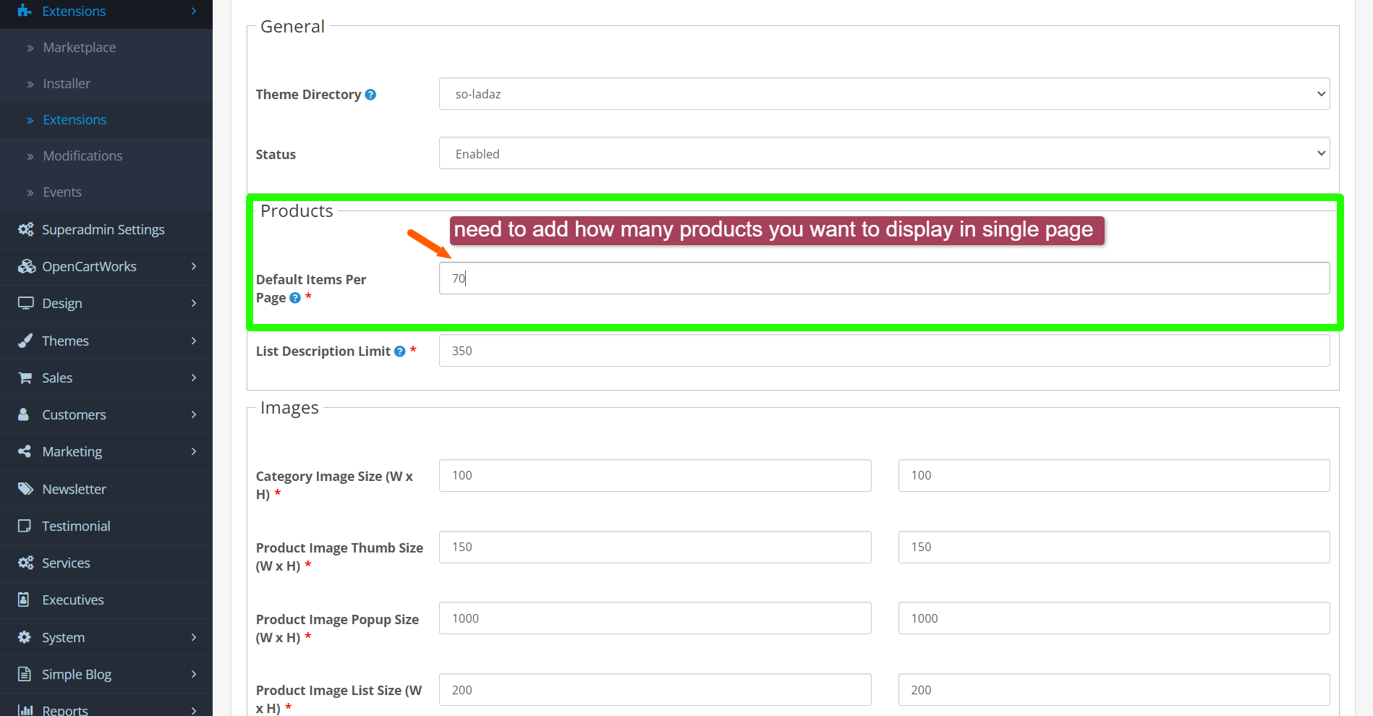
Task: Click the Default Items Per Page help icon
Action: pyautogui.click(x=295, y=298)
